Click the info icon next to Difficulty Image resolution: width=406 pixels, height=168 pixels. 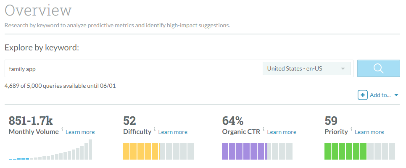point(155,129)
